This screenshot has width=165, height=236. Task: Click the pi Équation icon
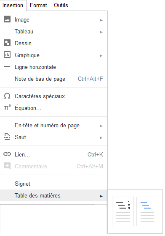[x=7, y=107]
